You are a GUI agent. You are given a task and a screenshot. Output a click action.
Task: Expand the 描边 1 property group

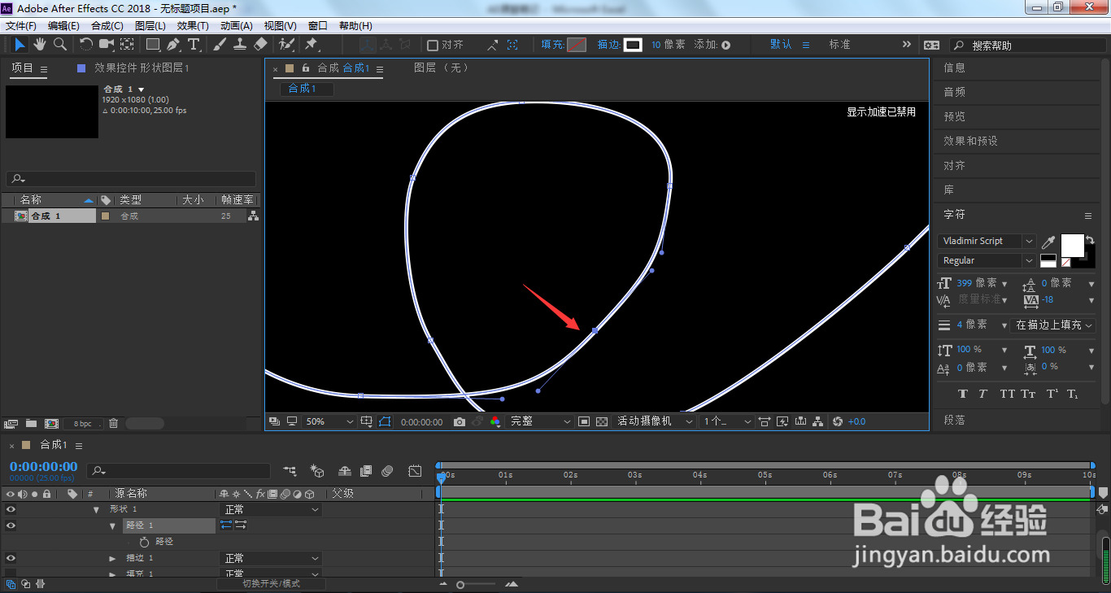113,558
